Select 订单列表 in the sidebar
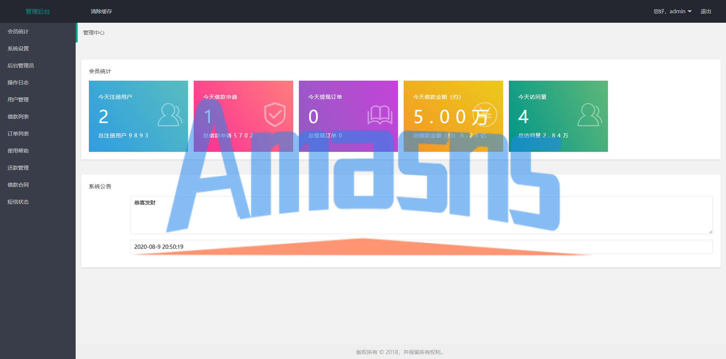The width and height of the screenshot is (726, 359). 18,134
